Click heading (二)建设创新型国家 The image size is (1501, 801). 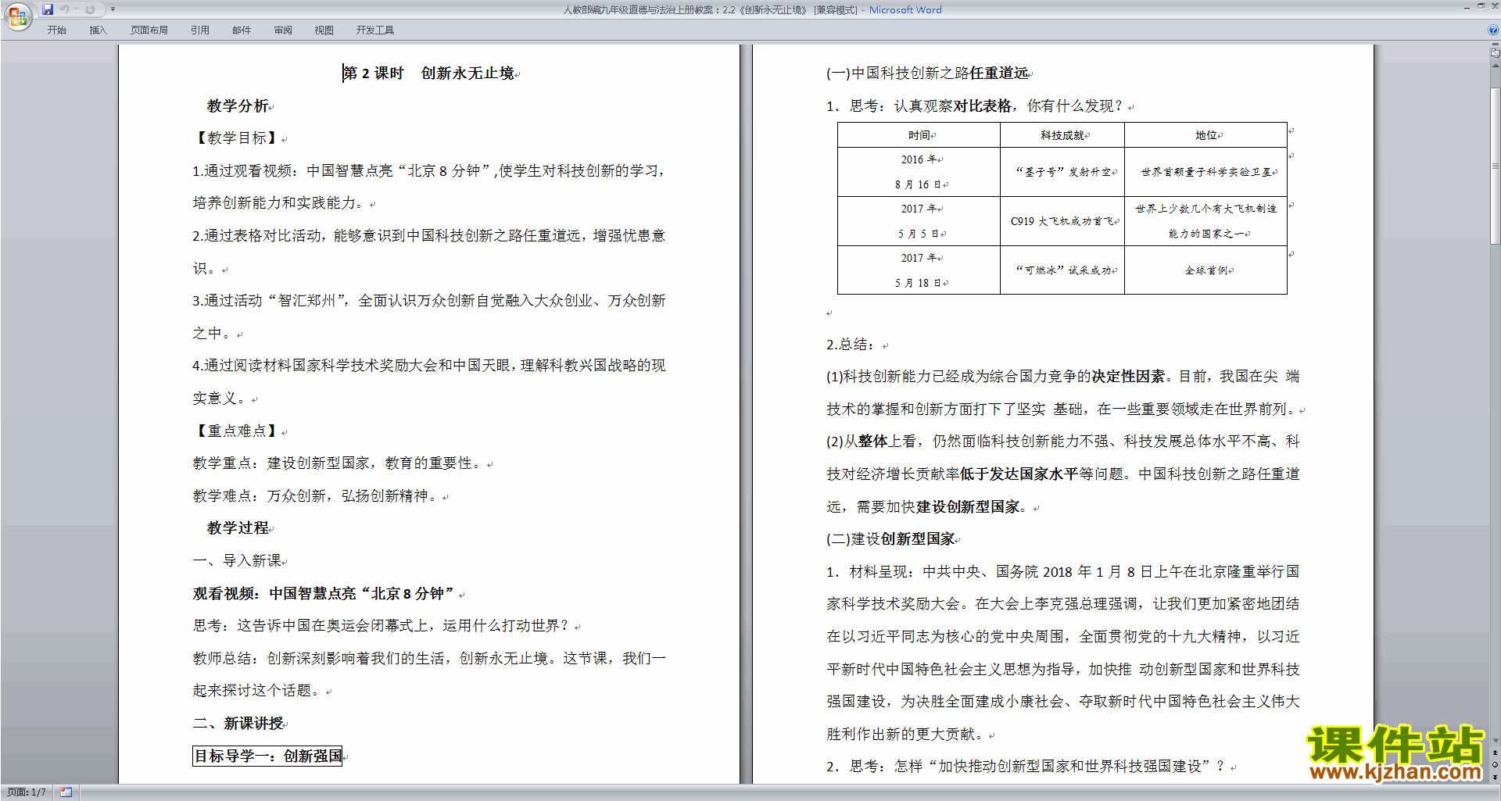click(890, 539)
